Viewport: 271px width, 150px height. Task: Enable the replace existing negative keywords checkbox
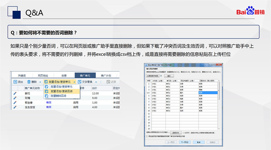tap(147, 136)
